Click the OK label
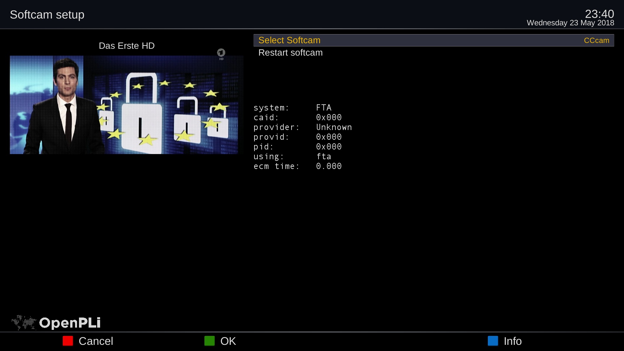Screen dimensions: 624x351 click(x=228, y=341)
